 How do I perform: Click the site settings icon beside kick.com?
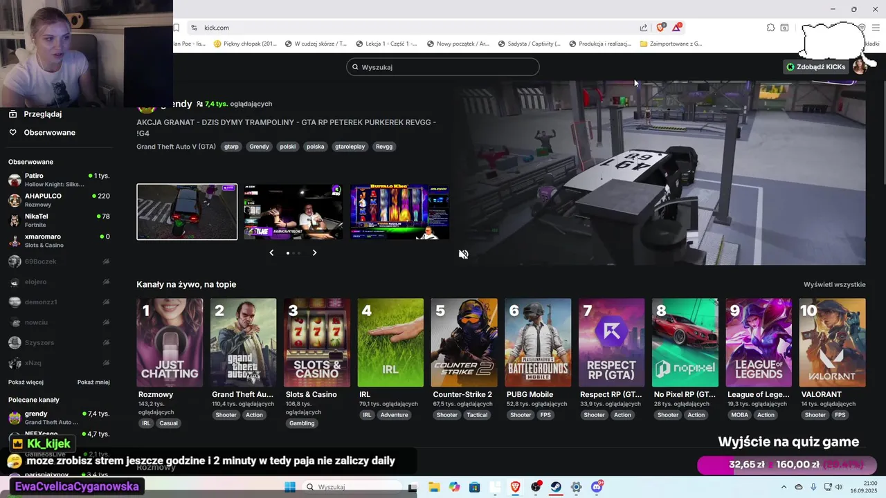click(x=194, y=28)
